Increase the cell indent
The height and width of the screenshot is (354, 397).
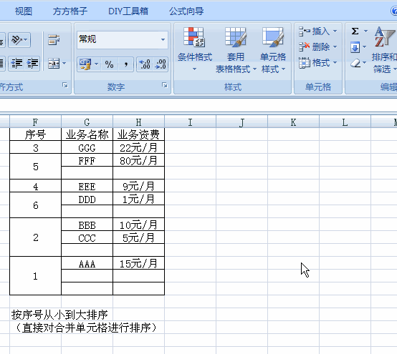(33, 63)
